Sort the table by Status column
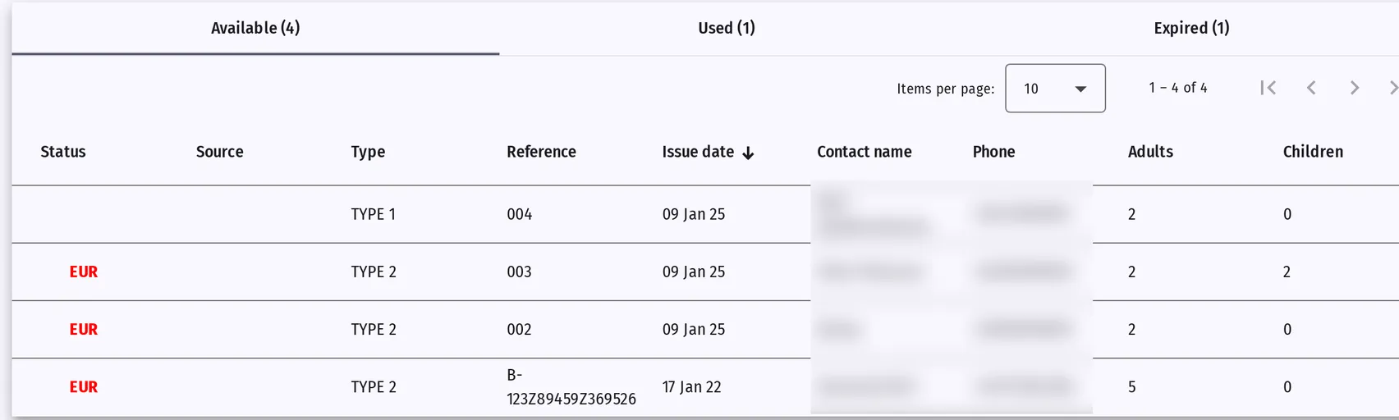Image resolution: width=1399 pixels, height=420 pixels. 63,152
